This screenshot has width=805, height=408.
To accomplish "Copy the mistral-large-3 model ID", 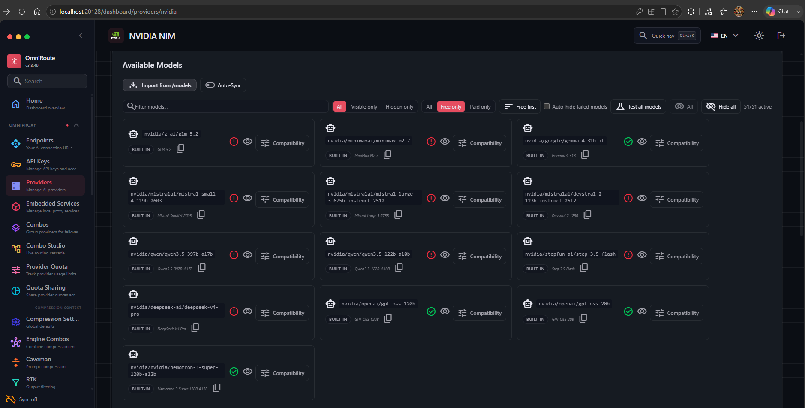I will pyautogui.click(x=398, y=215).
